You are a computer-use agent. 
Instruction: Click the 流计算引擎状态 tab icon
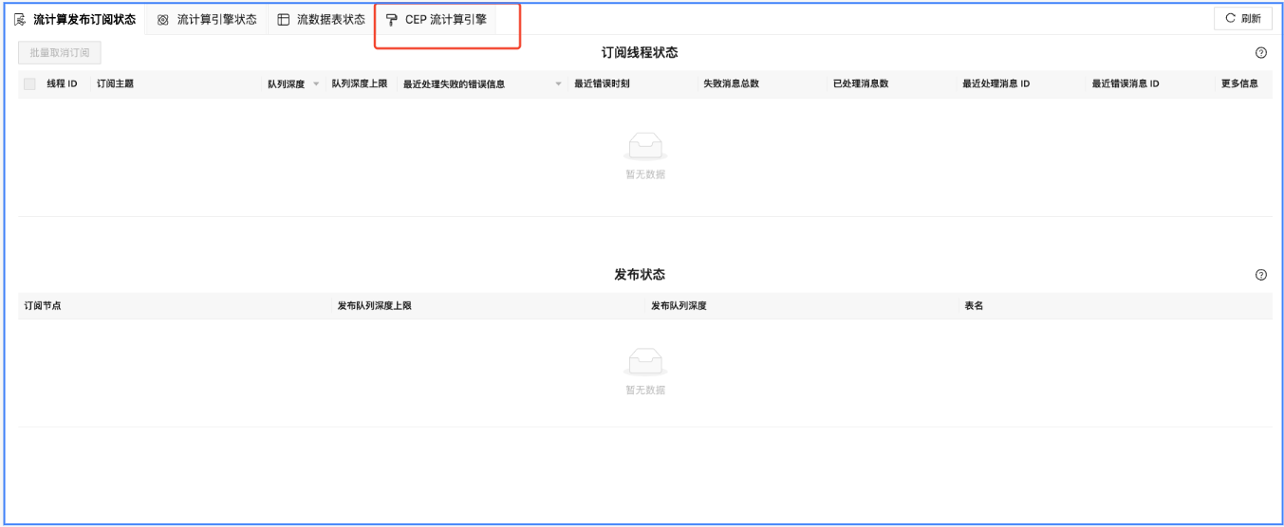coord(163,20)
